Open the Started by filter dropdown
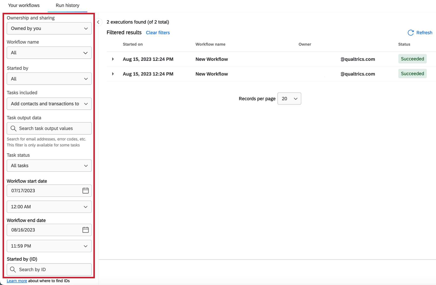The width and height of the screenshot is (436, 285). [x=49, y=79]
